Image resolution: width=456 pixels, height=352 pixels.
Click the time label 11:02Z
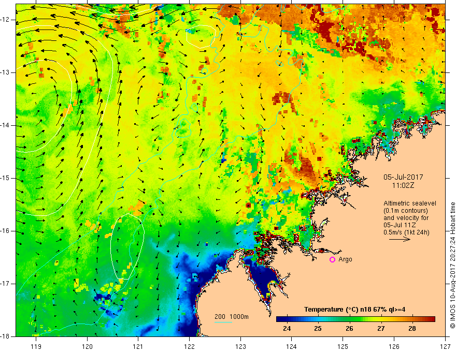(x=403, y=186)
